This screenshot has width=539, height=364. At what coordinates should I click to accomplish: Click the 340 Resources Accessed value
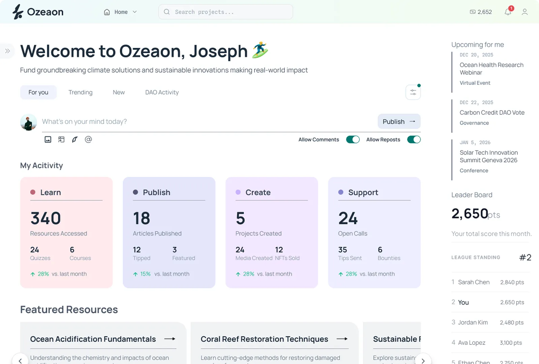click(x=46, y=218)
